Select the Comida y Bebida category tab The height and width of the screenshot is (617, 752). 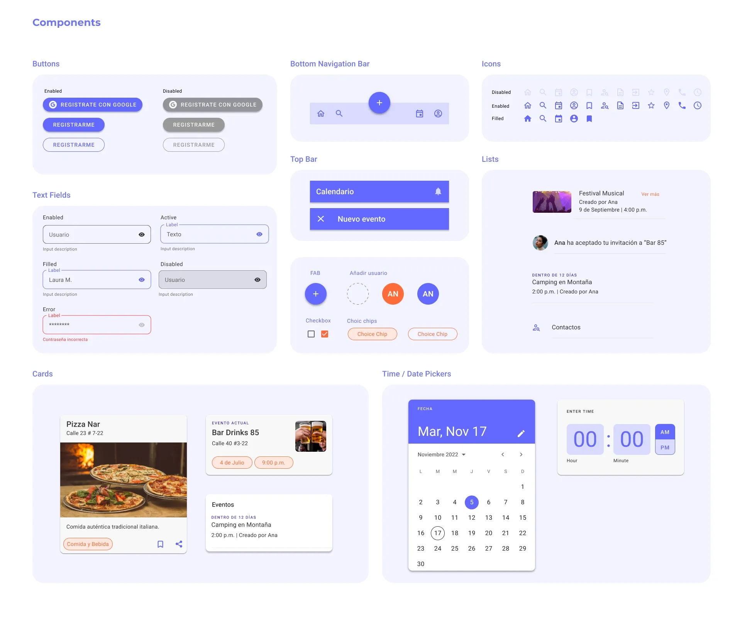click(88, 543)
